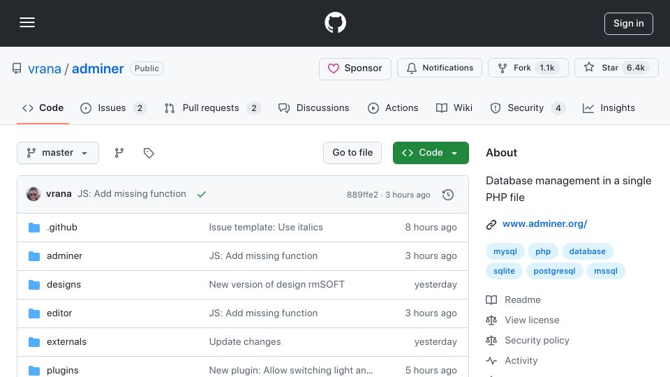
Task: Switch to the Code tab
Action: 43,108
